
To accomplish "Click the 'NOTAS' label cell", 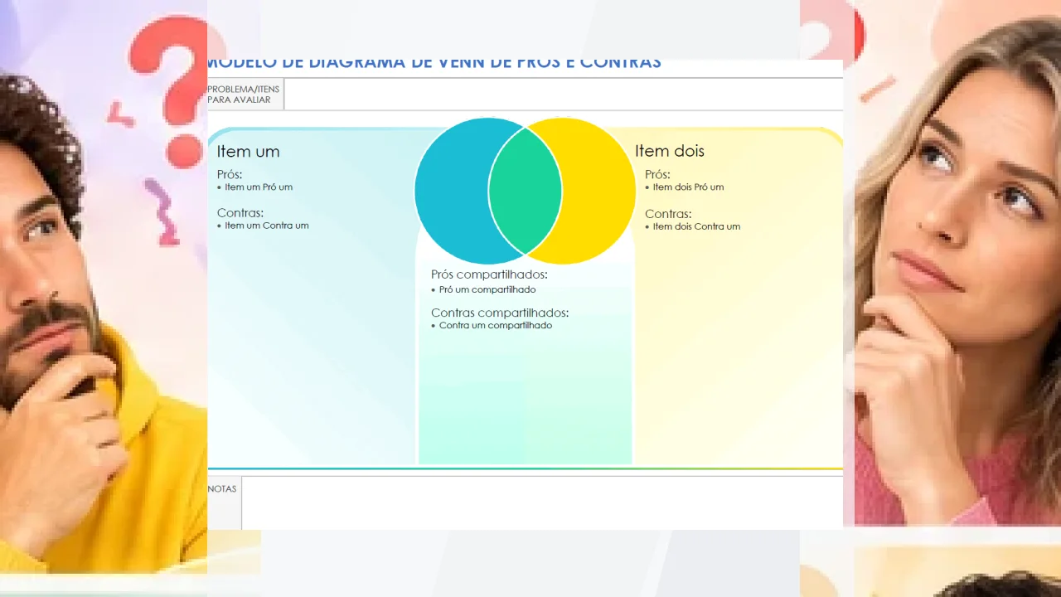I will click(224, 502).
